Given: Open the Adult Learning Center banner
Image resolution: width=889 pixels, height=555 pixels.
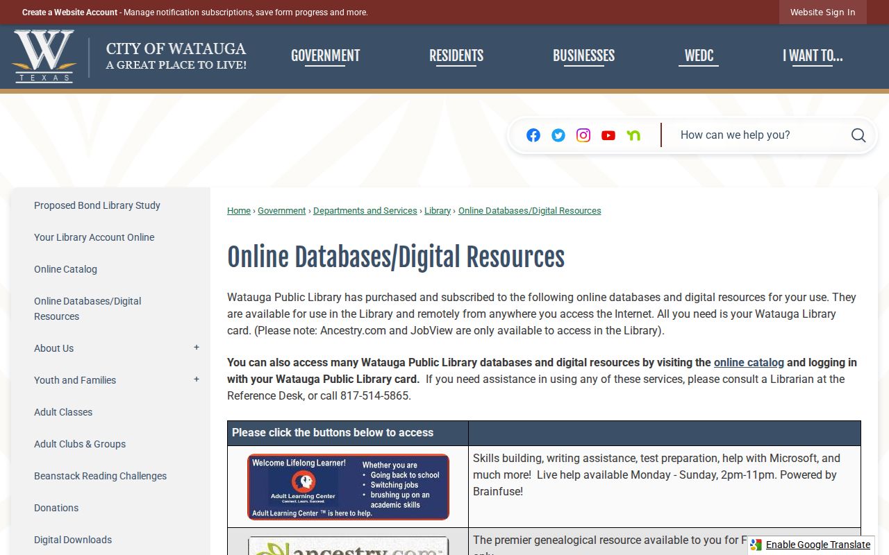Looking at the screenshot, I should coord(348,487).
